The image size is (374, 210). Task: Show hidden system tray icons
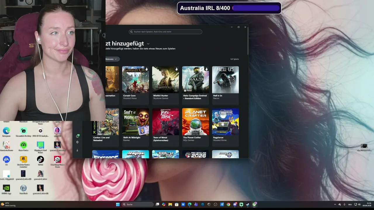pos(335,204)
